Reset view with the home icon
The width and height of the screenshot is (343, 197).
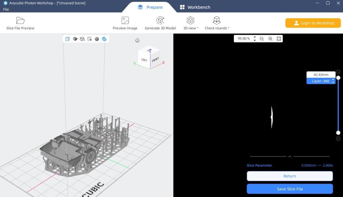pos(137,40)
